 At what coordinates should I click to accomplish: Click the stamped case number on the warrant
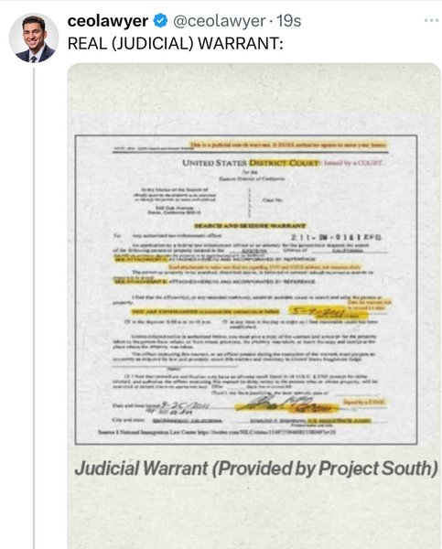point(336,237)
